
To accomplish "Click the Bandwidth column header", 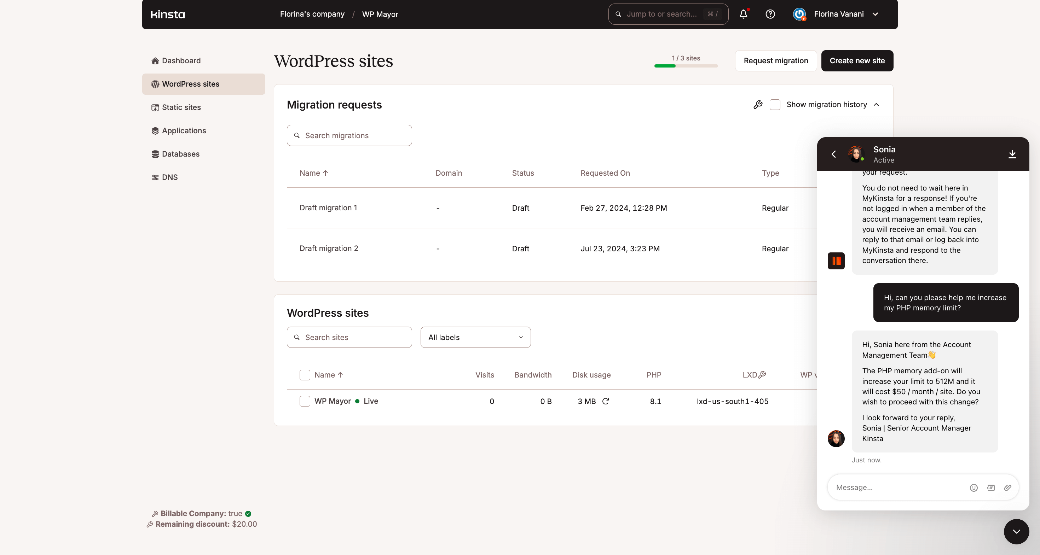I will pos(532,375).
